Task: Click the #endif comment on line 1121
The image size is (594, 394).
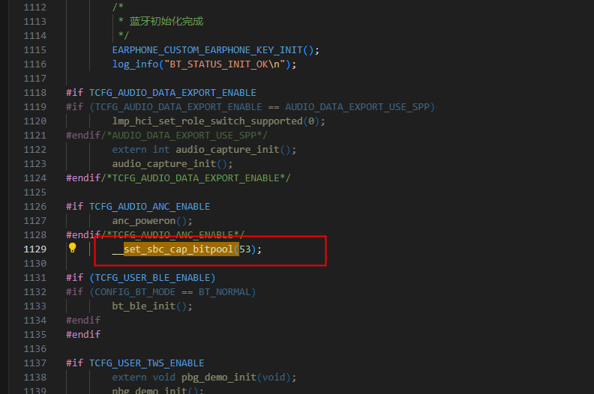Action: click(166, 136)
